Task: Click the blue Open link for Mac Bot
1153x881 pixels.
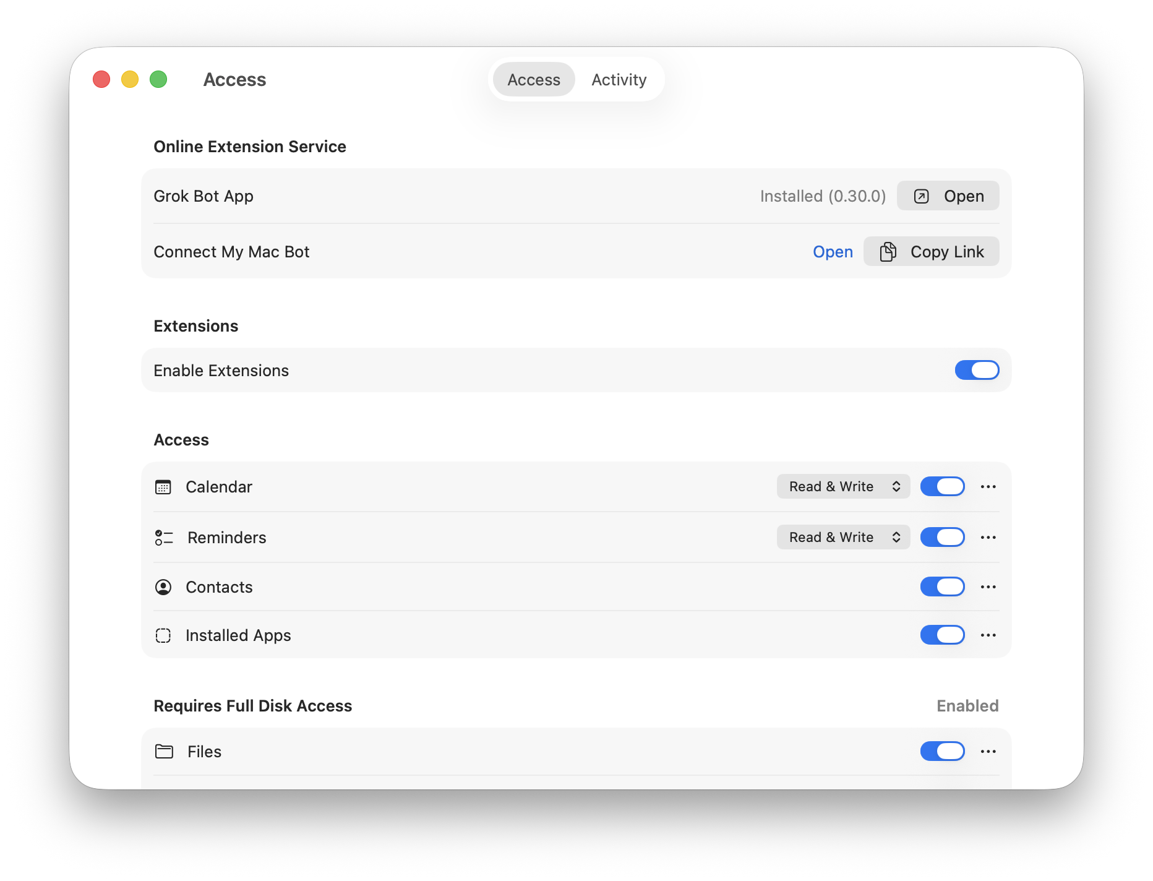Action: click(833, 252)
